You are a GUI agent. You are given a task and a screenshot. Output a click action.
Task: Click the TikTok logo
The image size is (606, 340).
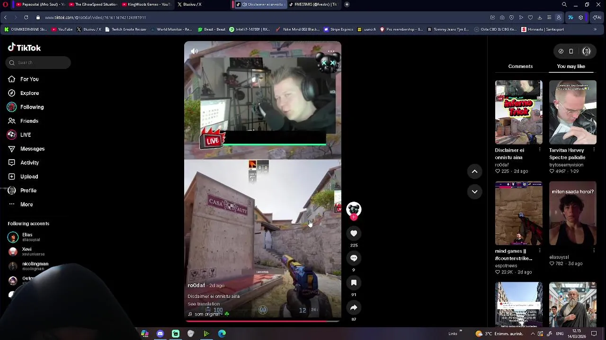(24, 48)
